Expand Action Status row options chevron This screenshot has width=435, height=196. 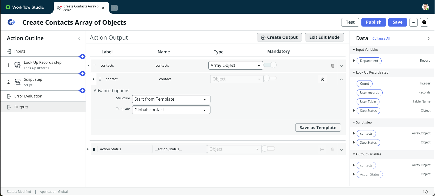pos(341,150)
